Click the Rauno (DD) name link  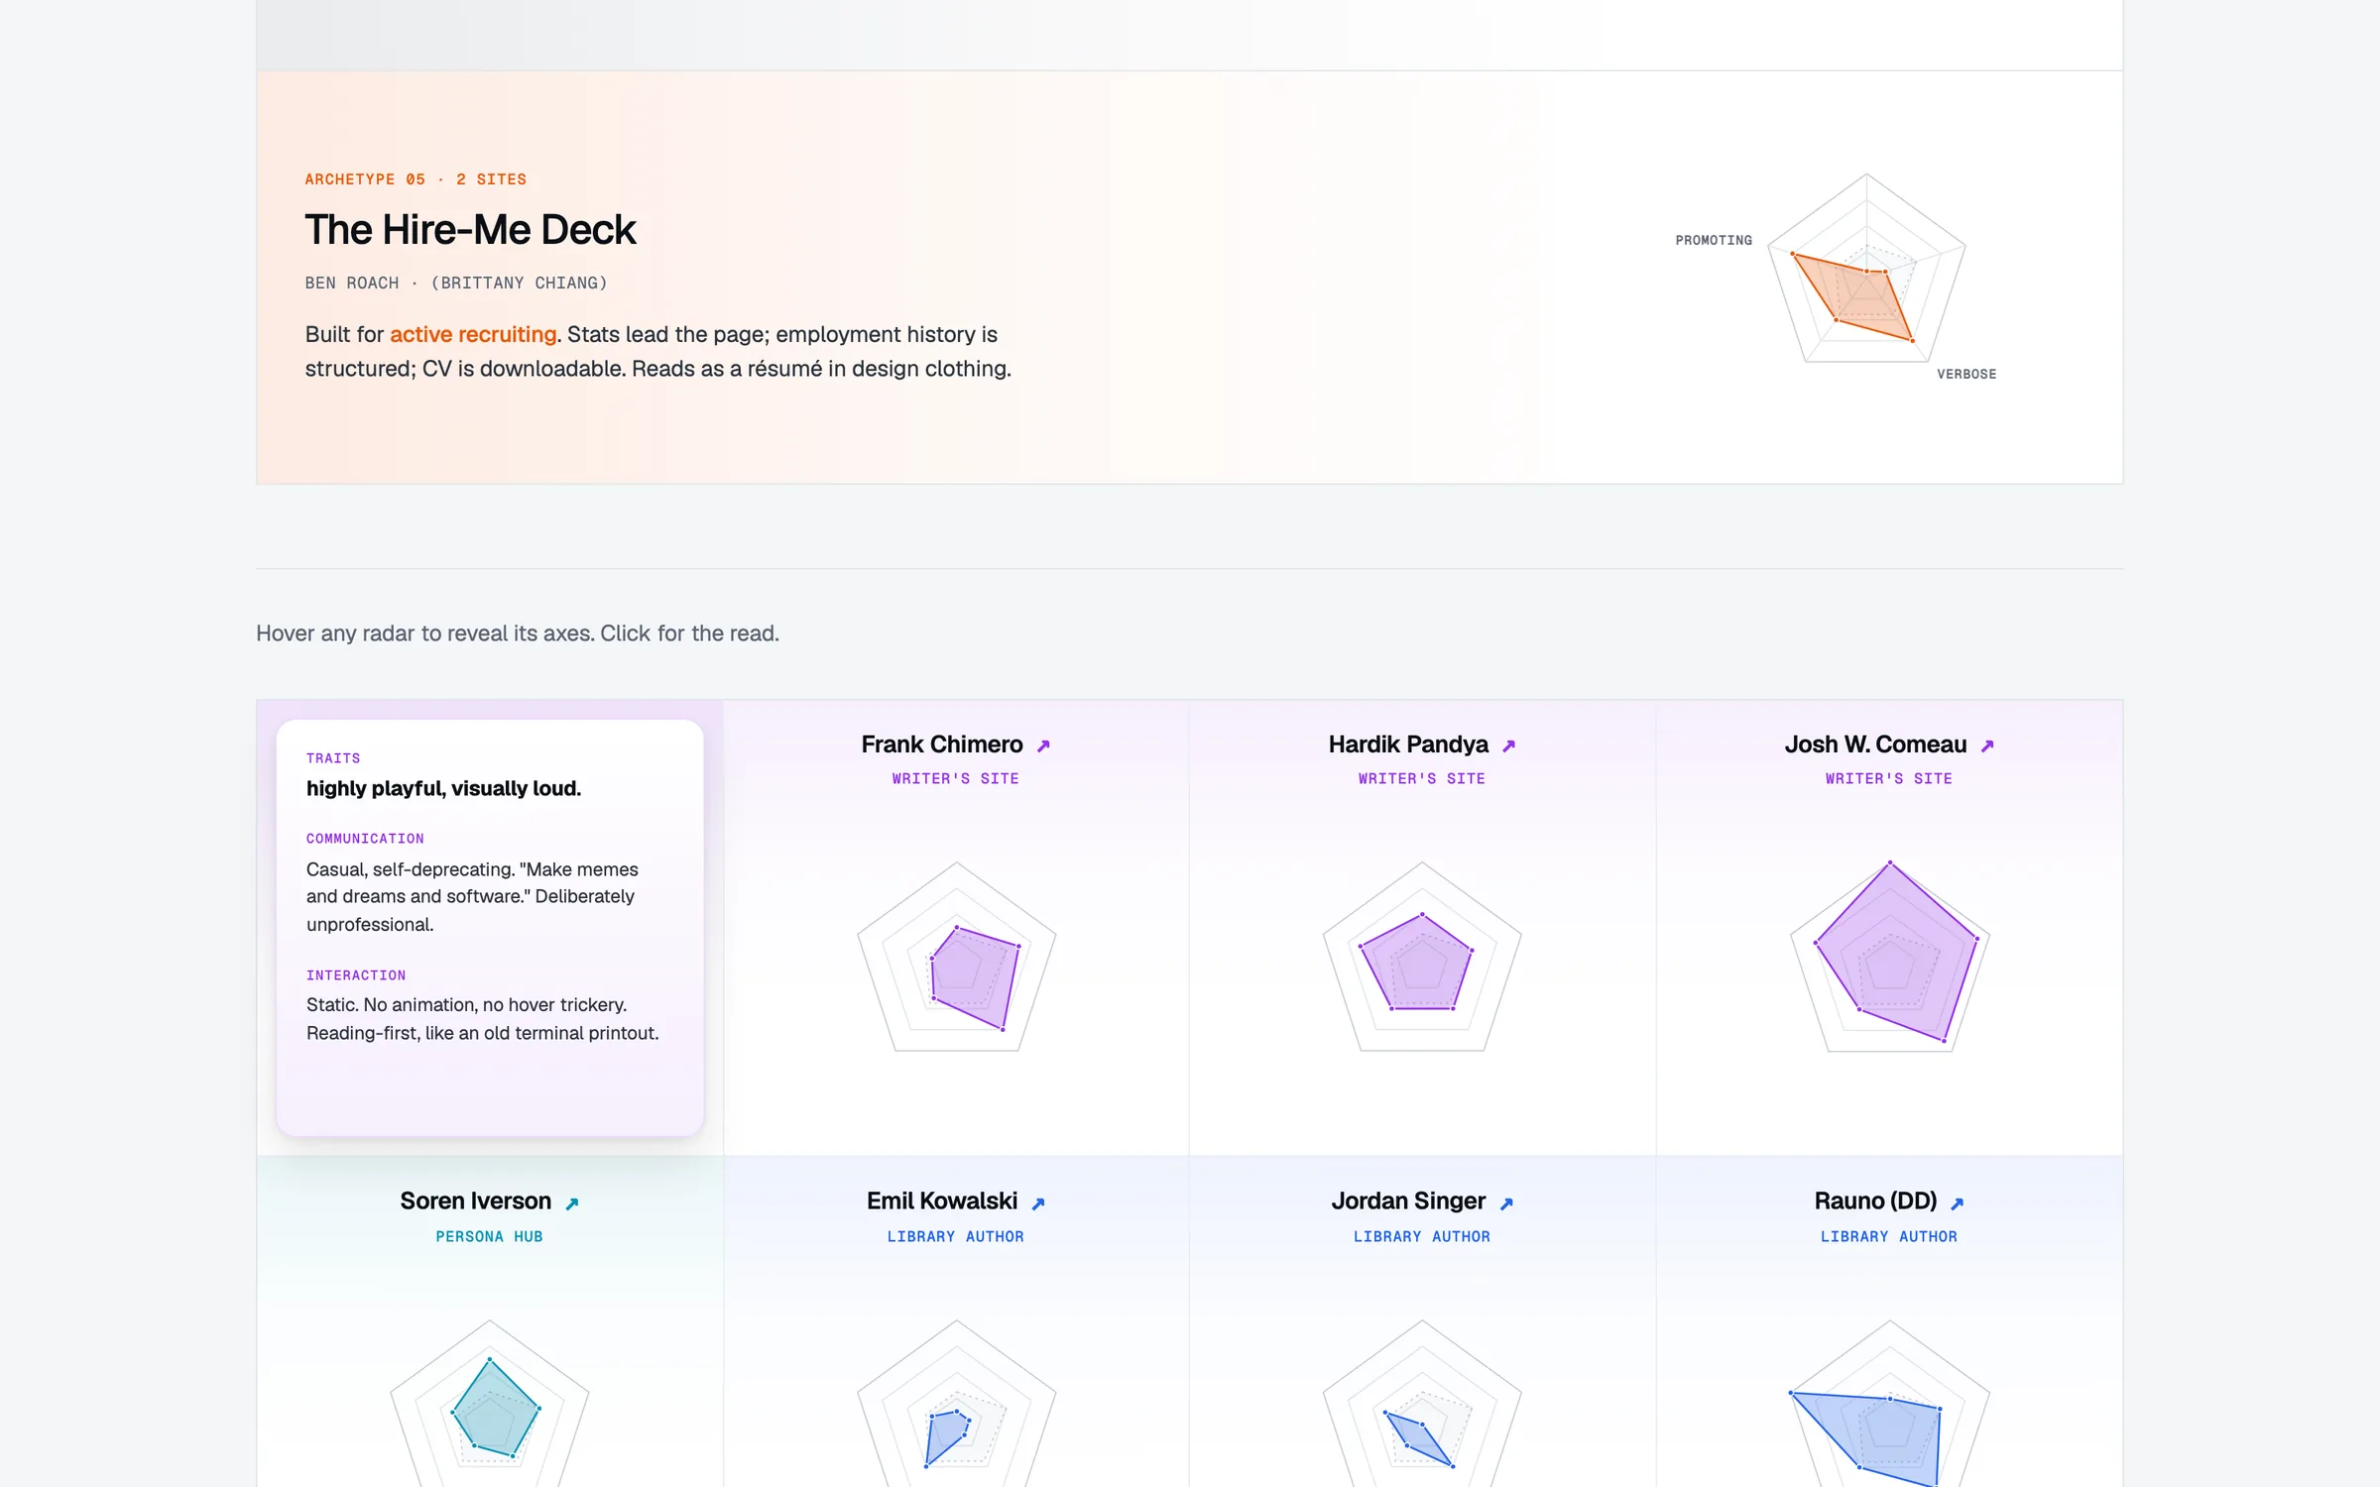[x=1875, y=1201]
